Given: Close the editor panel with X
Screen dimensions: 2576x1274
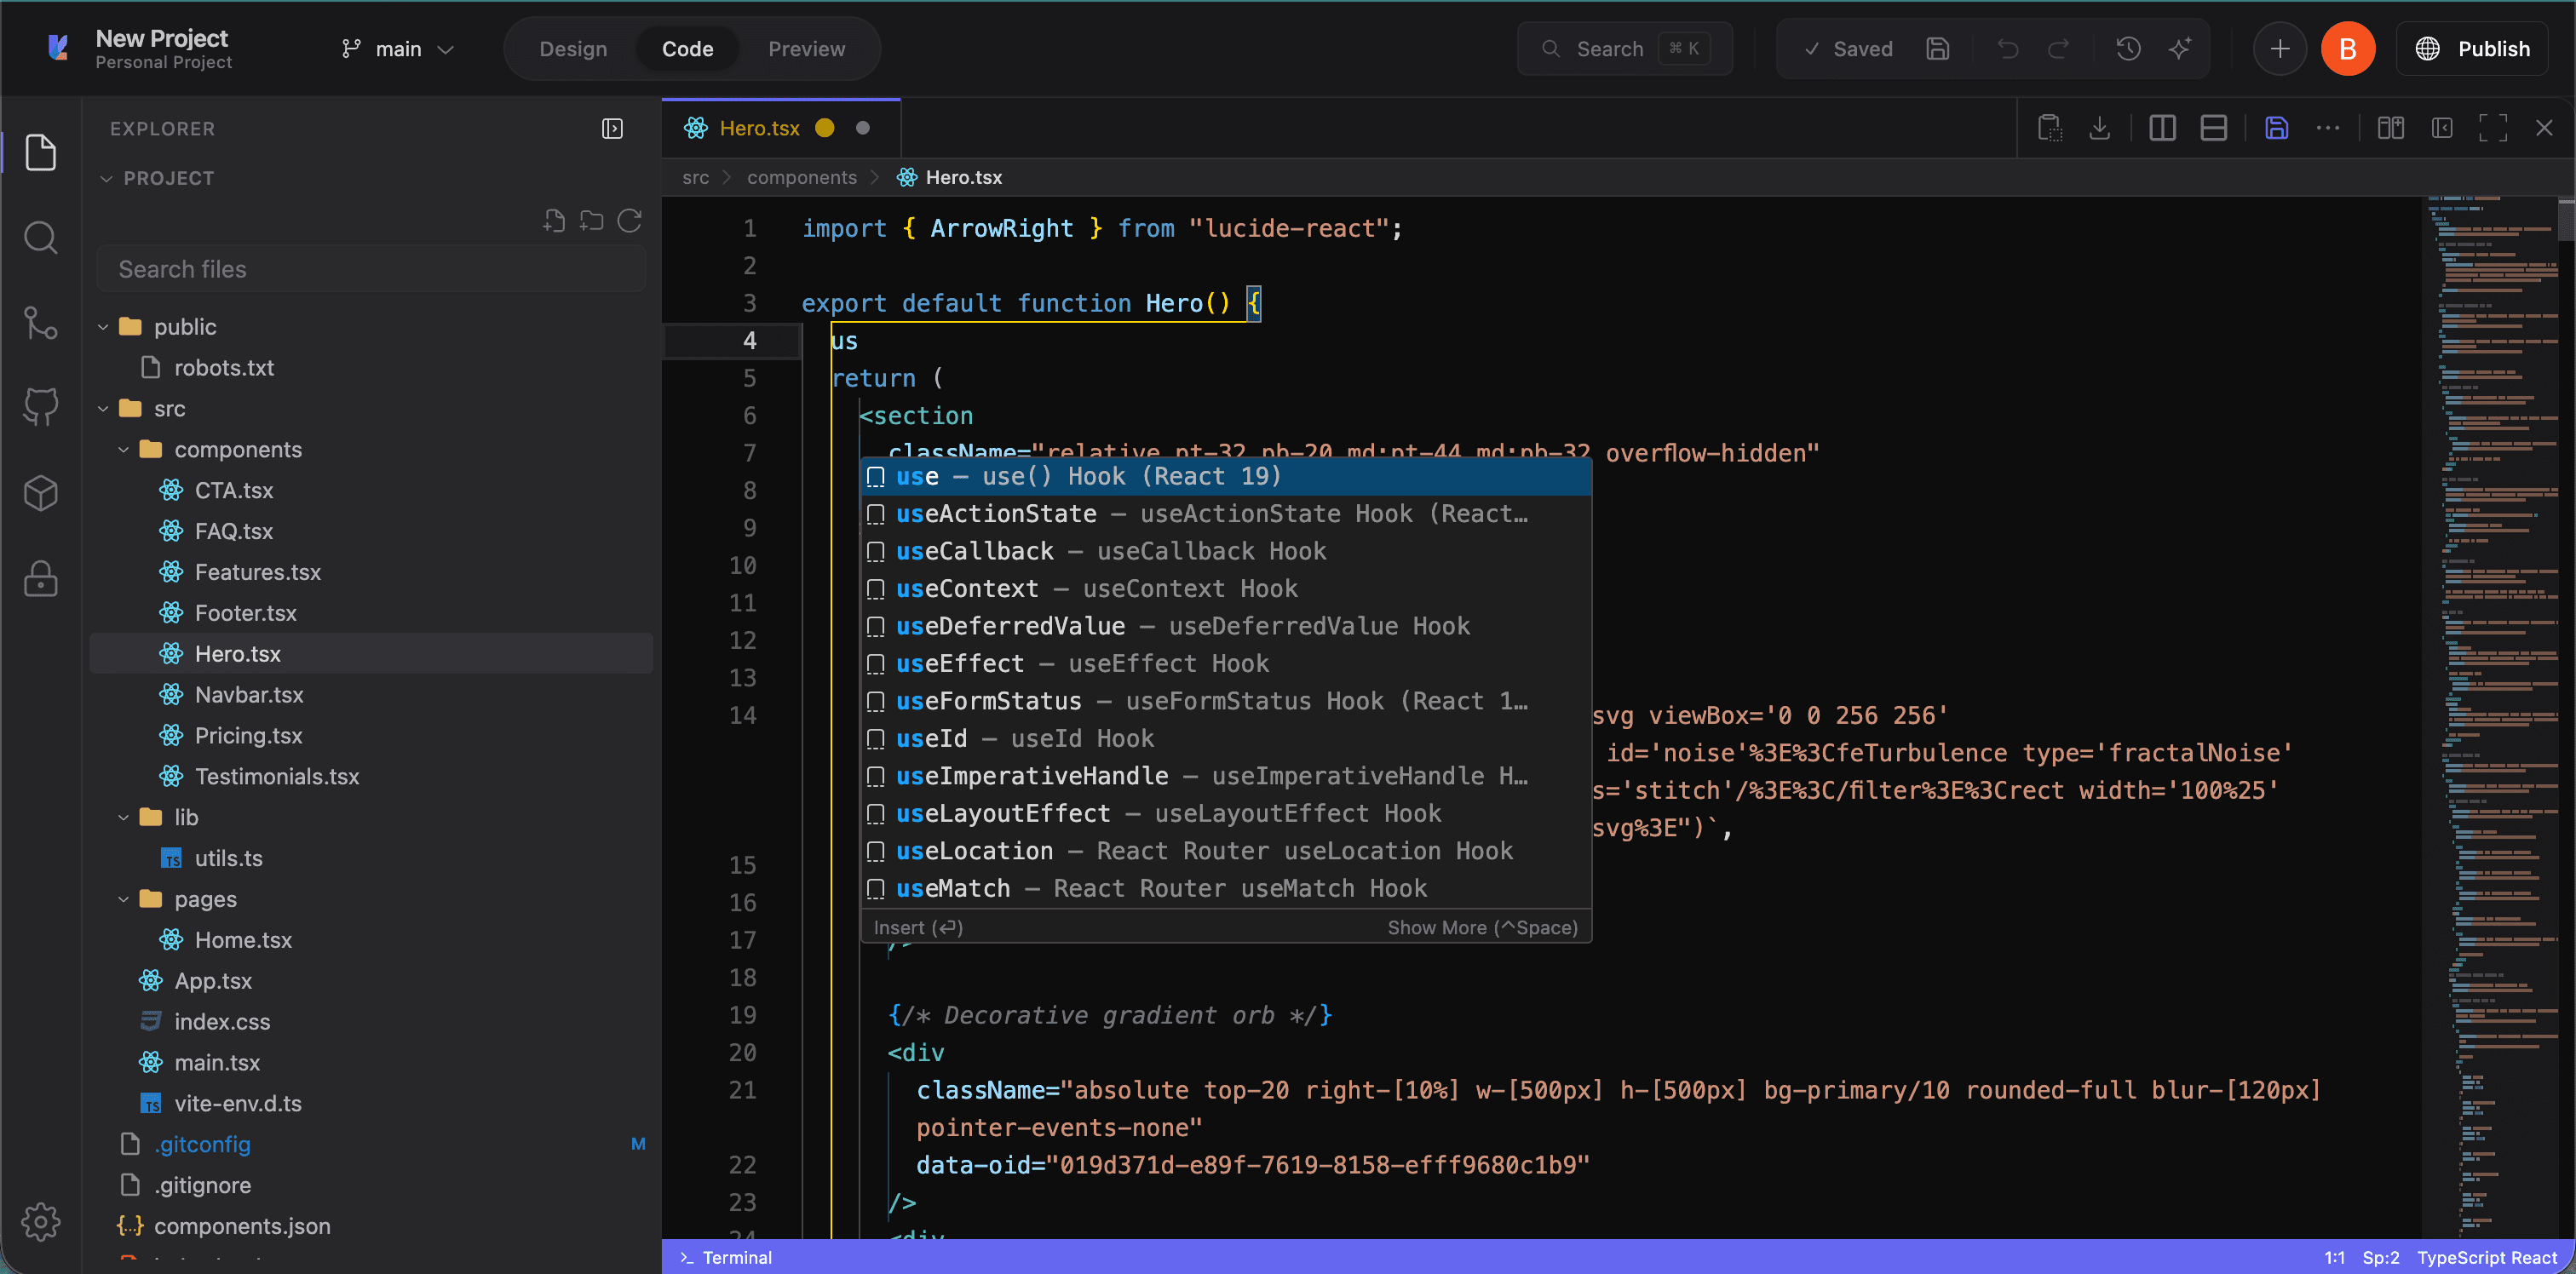Looking at the screenshot, I should tap(2544, 128).
